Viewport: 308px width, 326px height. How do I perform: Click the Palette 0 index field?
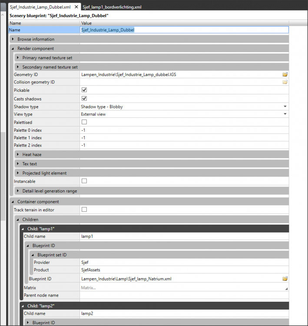point(184,130)
